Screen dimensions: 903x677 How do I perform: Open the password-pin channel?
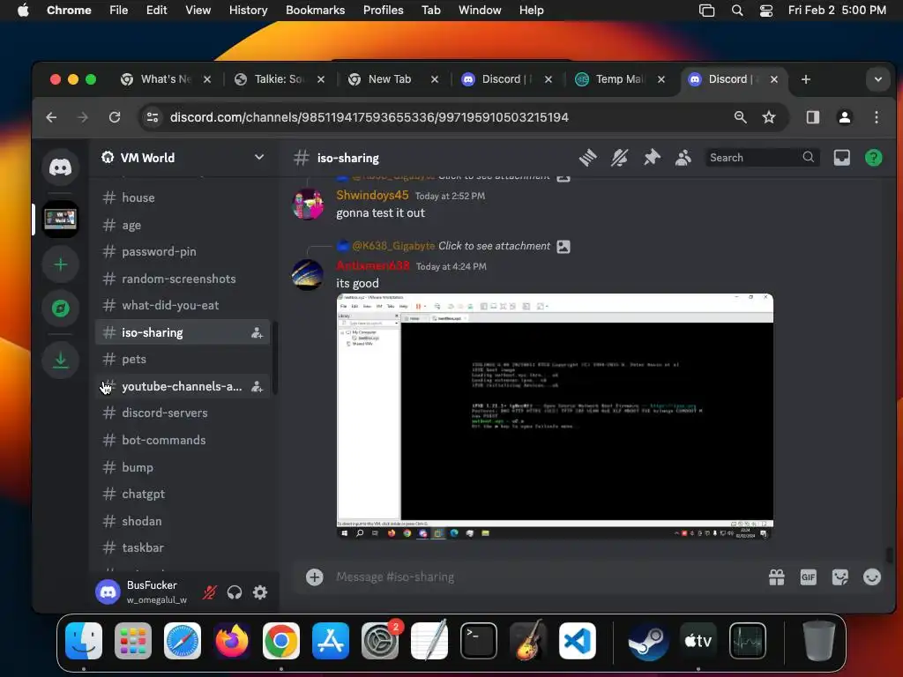pos(182,251)
